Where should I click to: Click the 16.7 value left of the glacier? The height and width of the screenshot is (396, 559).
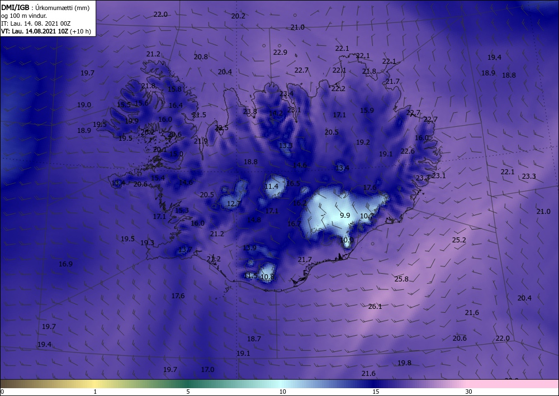(x=294, y=224)
